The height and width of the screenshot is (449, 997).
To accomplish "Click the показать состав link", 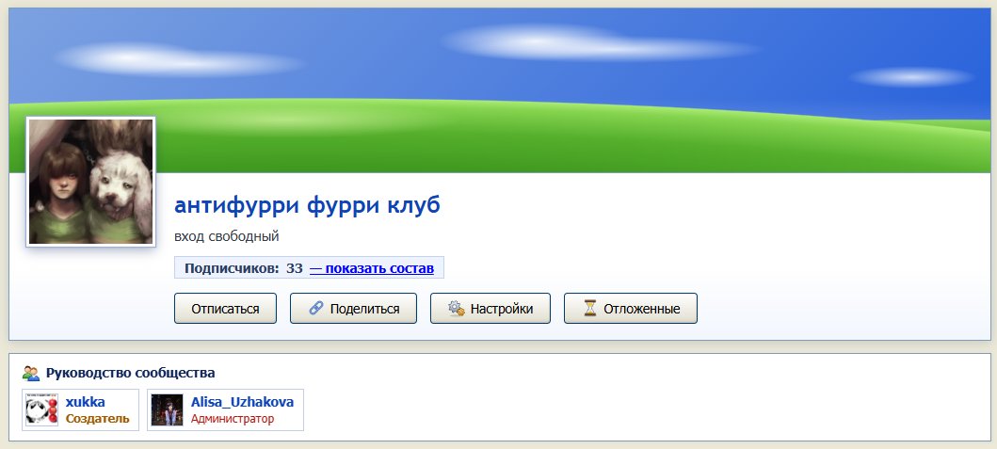I will coord(371,268).
